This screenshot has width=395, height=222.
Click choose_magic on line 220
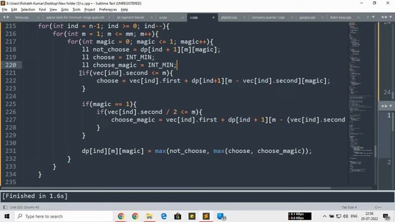[115, 65]
